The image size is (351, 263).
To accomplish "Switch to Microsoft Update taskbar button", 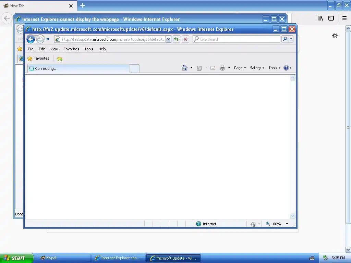I will click(x=173, y=258).
